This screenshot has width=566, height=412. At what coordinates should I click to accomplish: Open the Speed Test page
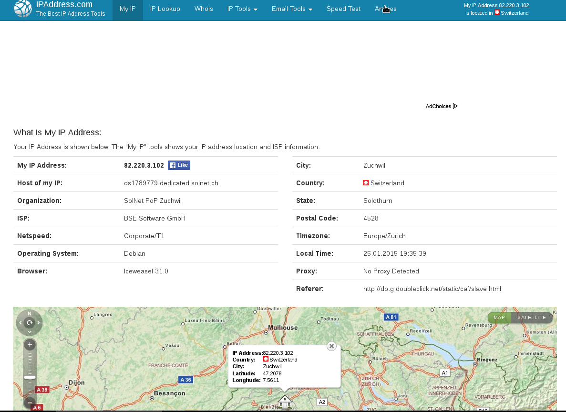[x=344, y=9]
